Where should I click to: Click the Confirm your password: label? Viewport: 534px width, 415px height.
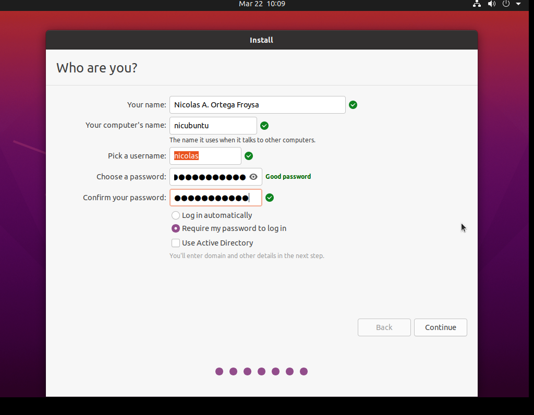pos(125,198)
